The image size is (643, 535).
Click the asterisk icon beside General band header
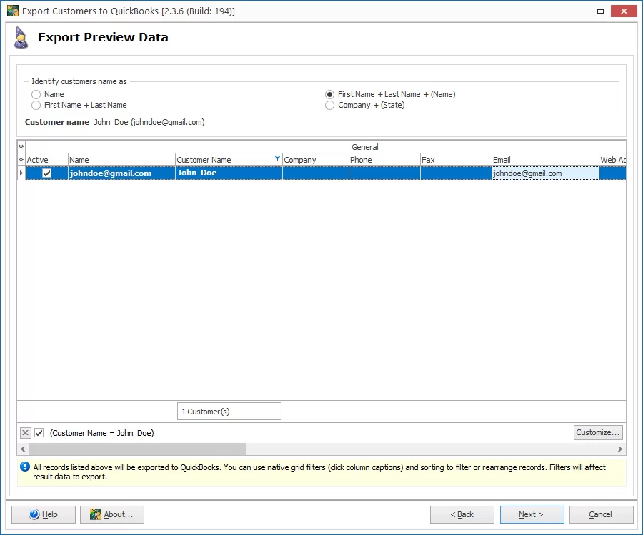(21, 147)
